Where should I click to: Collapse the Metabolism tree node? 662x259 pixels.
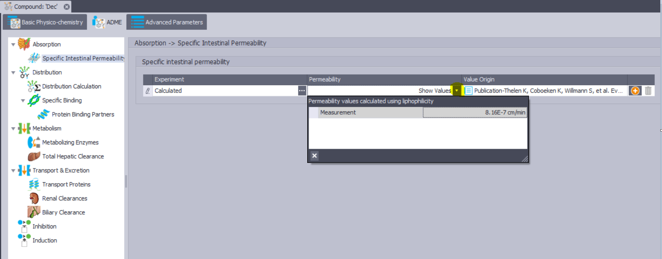[x=13, y=128]
